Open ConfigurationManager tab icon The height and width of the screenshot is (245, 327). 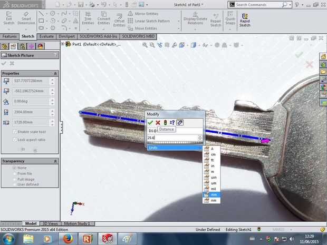click(x=22, y=46)
